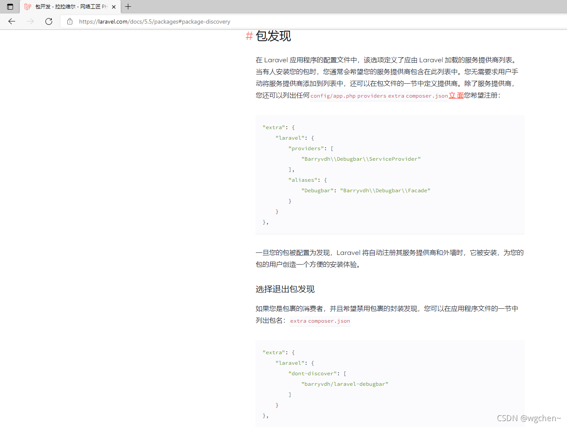Go back to previous page
This screenshot has height=427, width=567.
(x=12, y=21)
